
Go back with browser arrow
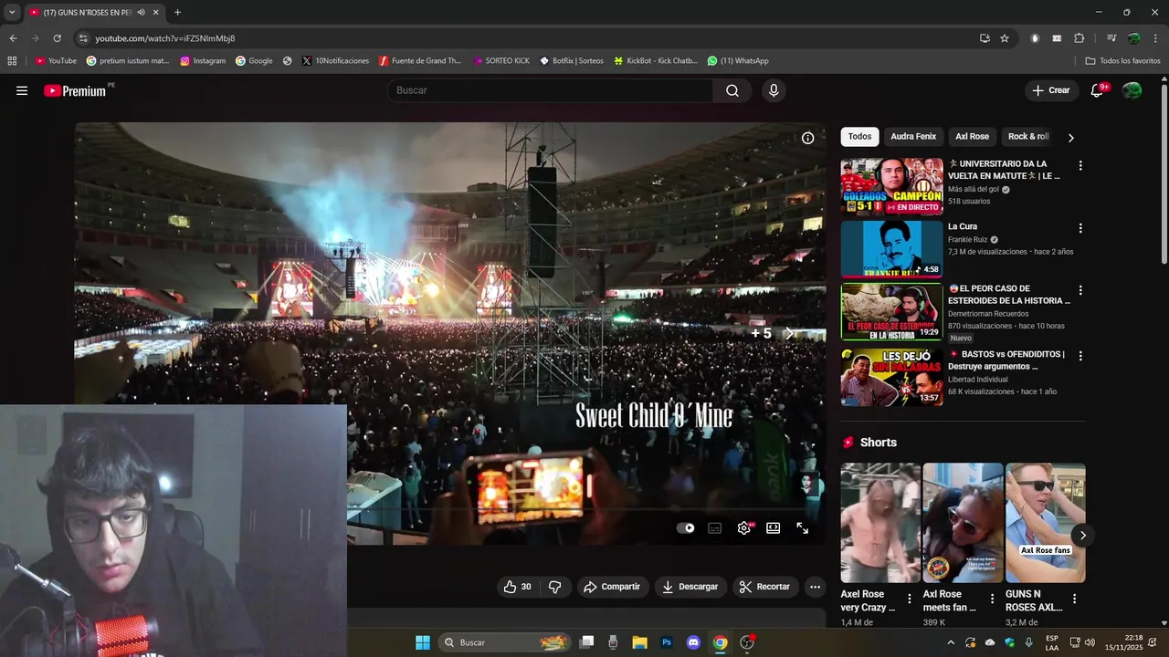pyautogui.click(x=13, y=38)
